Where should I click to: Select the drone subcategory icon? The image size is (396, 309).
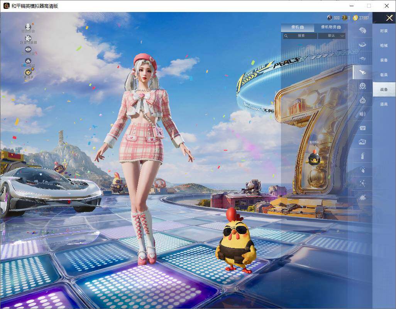(362, 59)
